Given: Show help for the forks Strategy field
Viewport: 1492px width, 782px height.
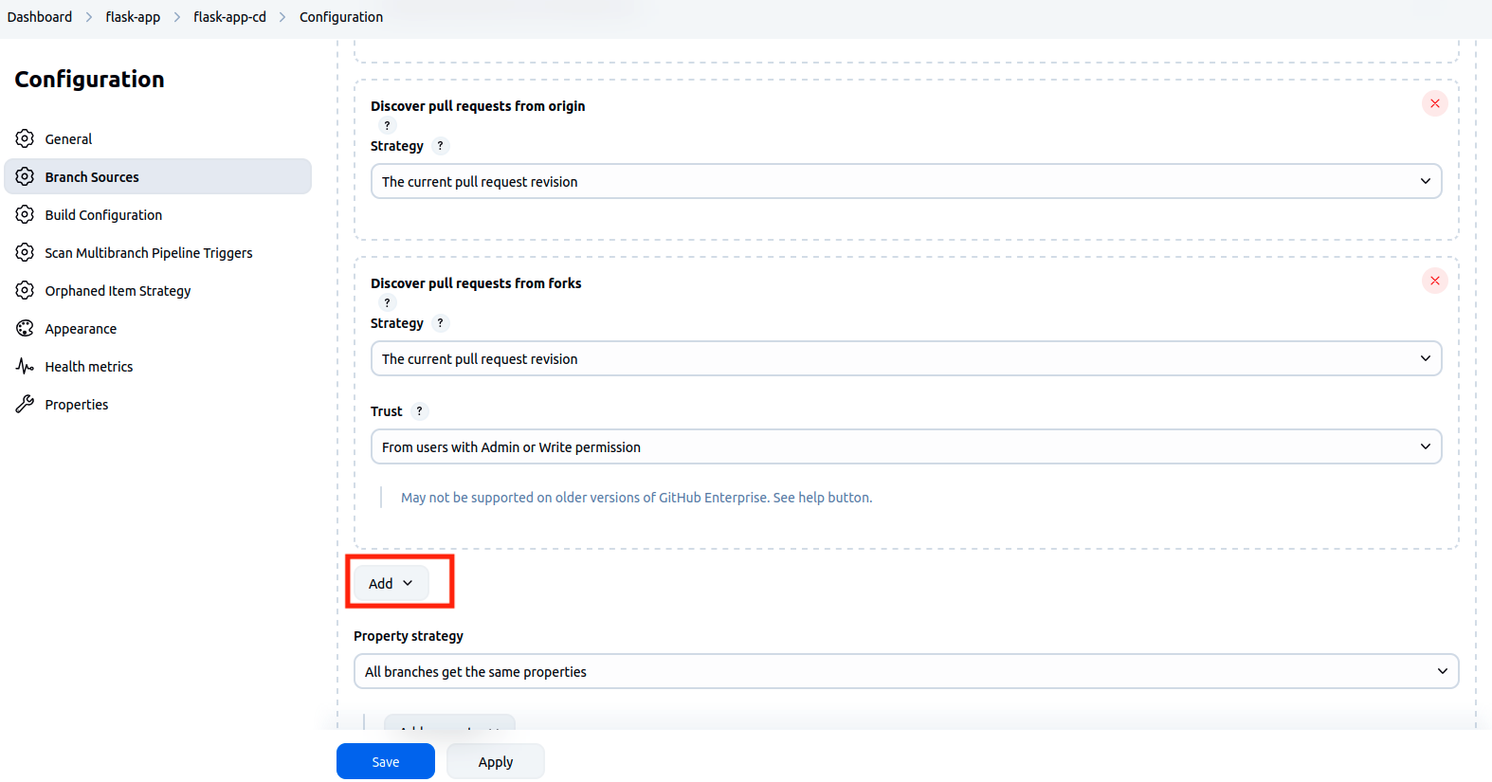Looking at the screenshot, I should (440, 323).
